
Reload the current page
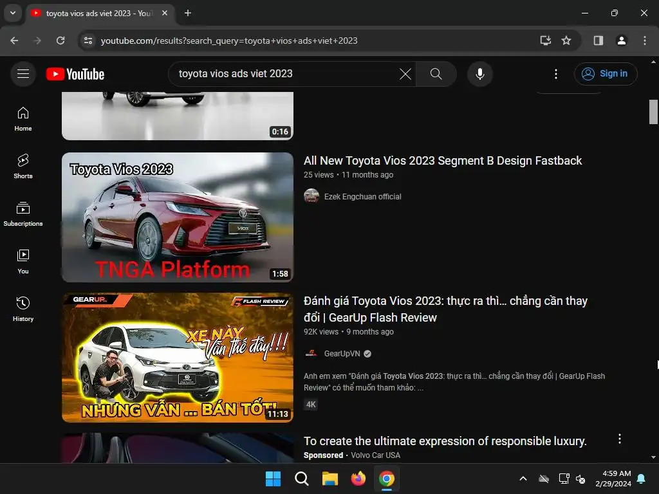tap(60, 41)
